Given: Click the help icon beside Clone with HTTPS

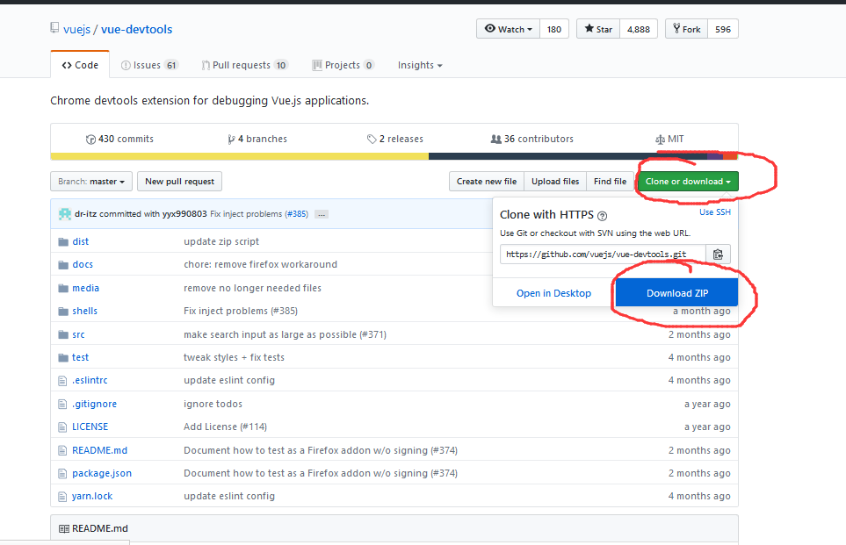Looking at the screenshot, I should click(603, 215).
